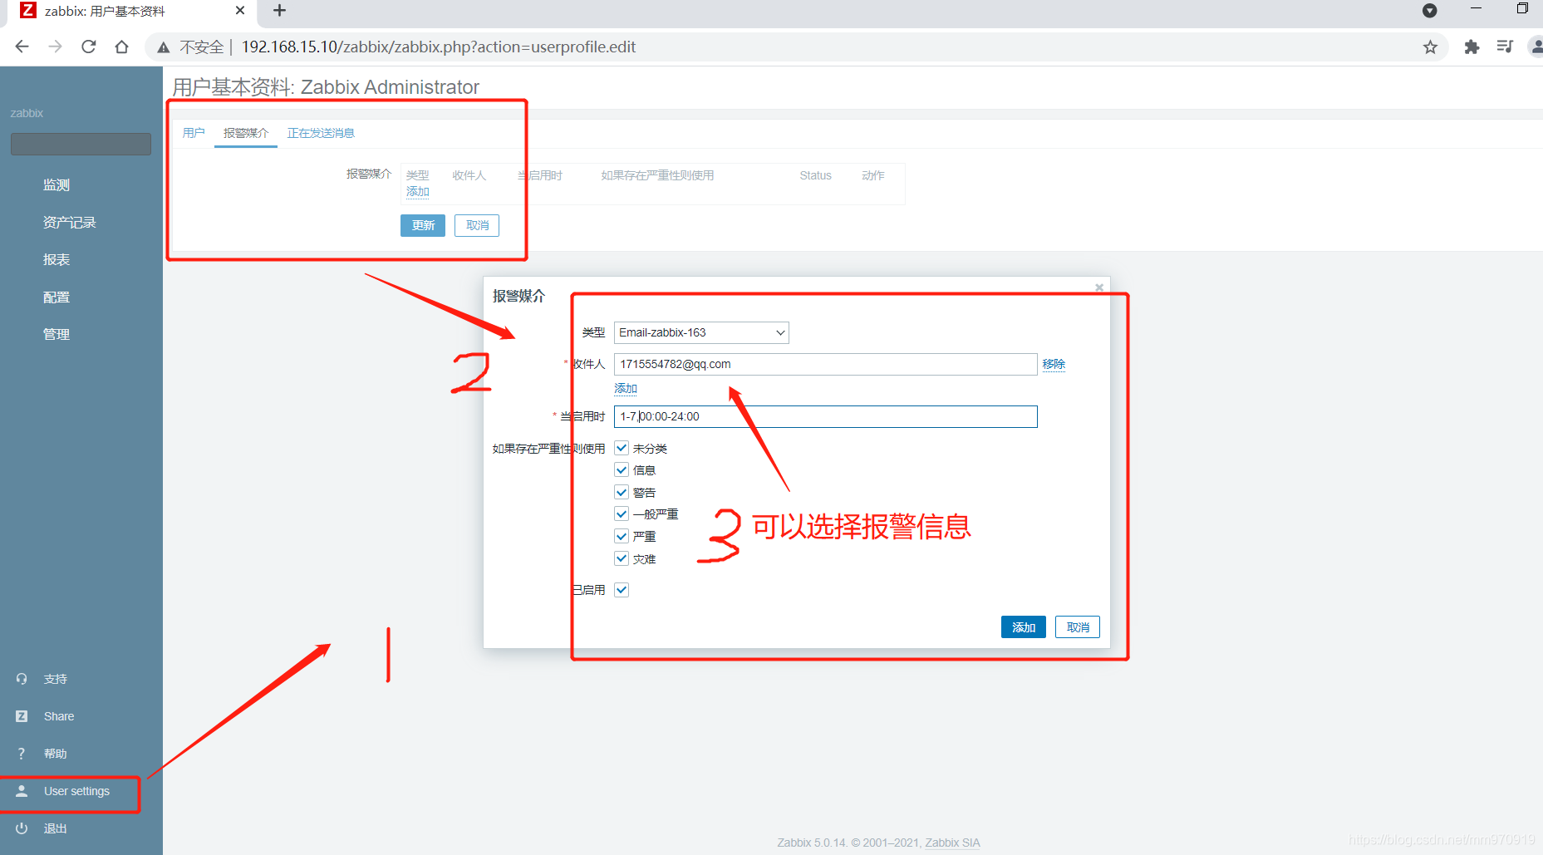1543x855 pixels.
Task: Click the 当启用时 time period field
Action: [x=826, y=416]
